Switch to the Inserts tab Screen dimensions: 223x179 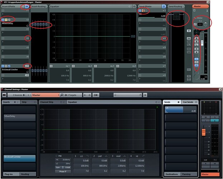click(11, 102)
